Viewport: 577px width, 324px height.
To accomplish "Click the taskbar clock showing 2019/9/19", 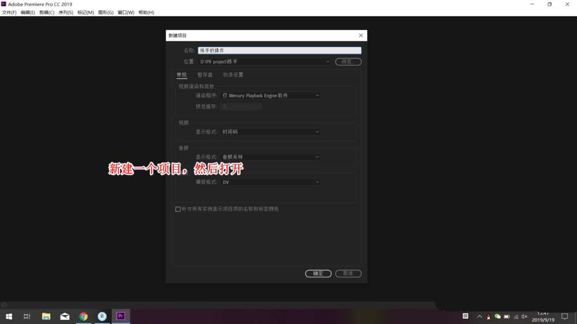I will (543, 317).
